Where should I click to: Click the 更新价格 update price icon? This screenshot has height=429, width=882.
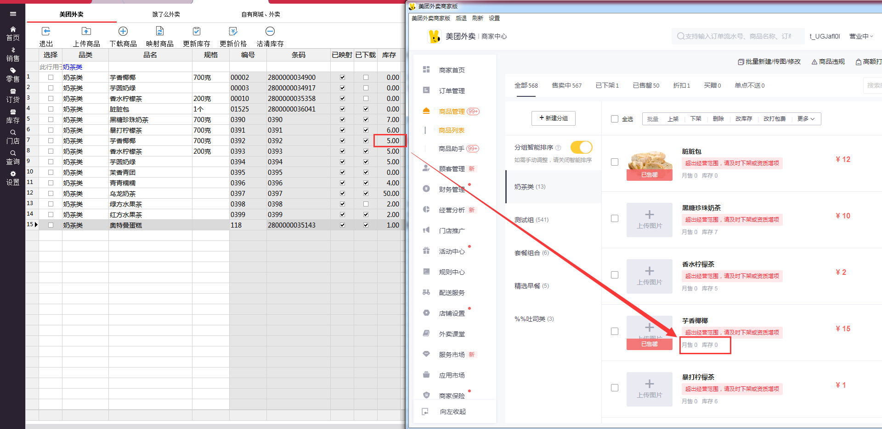pyautogui.click(x=233, y=31)
